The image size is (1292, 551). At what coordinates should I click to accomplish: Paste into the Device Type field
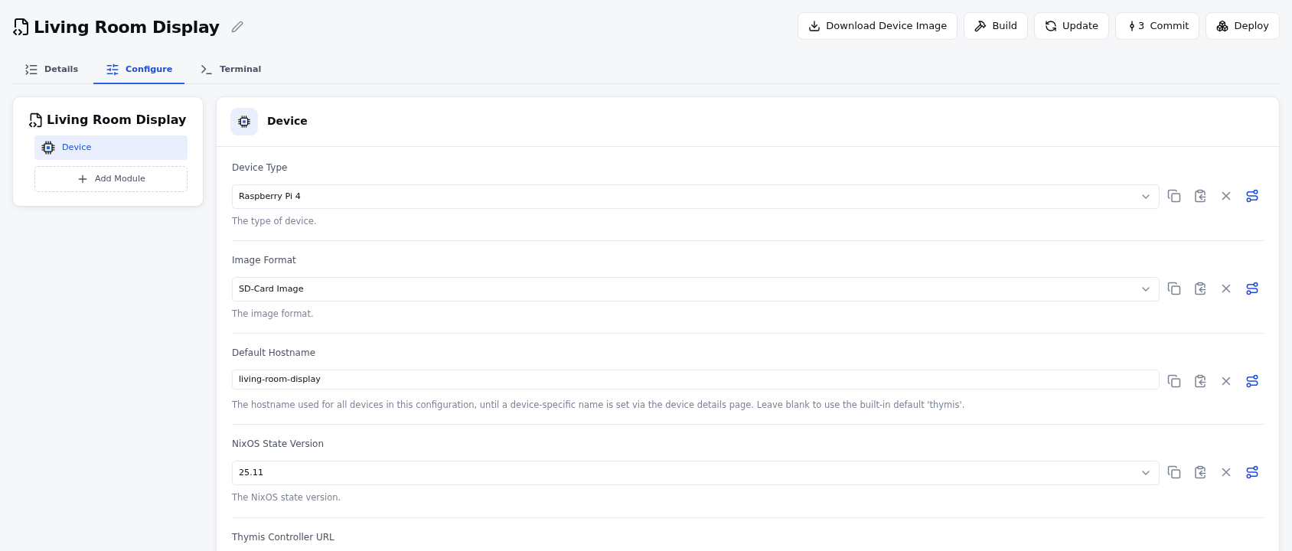(x=1200, y=196)
